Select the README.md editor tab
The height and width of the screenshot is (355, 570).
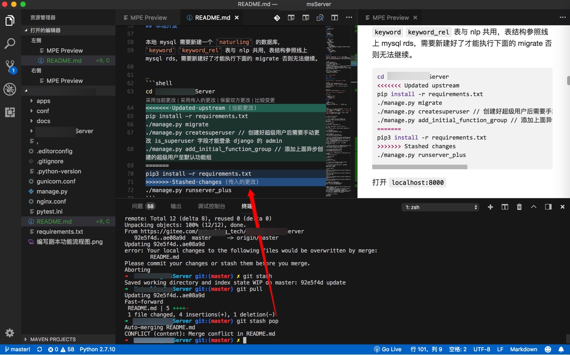point(212,18)
